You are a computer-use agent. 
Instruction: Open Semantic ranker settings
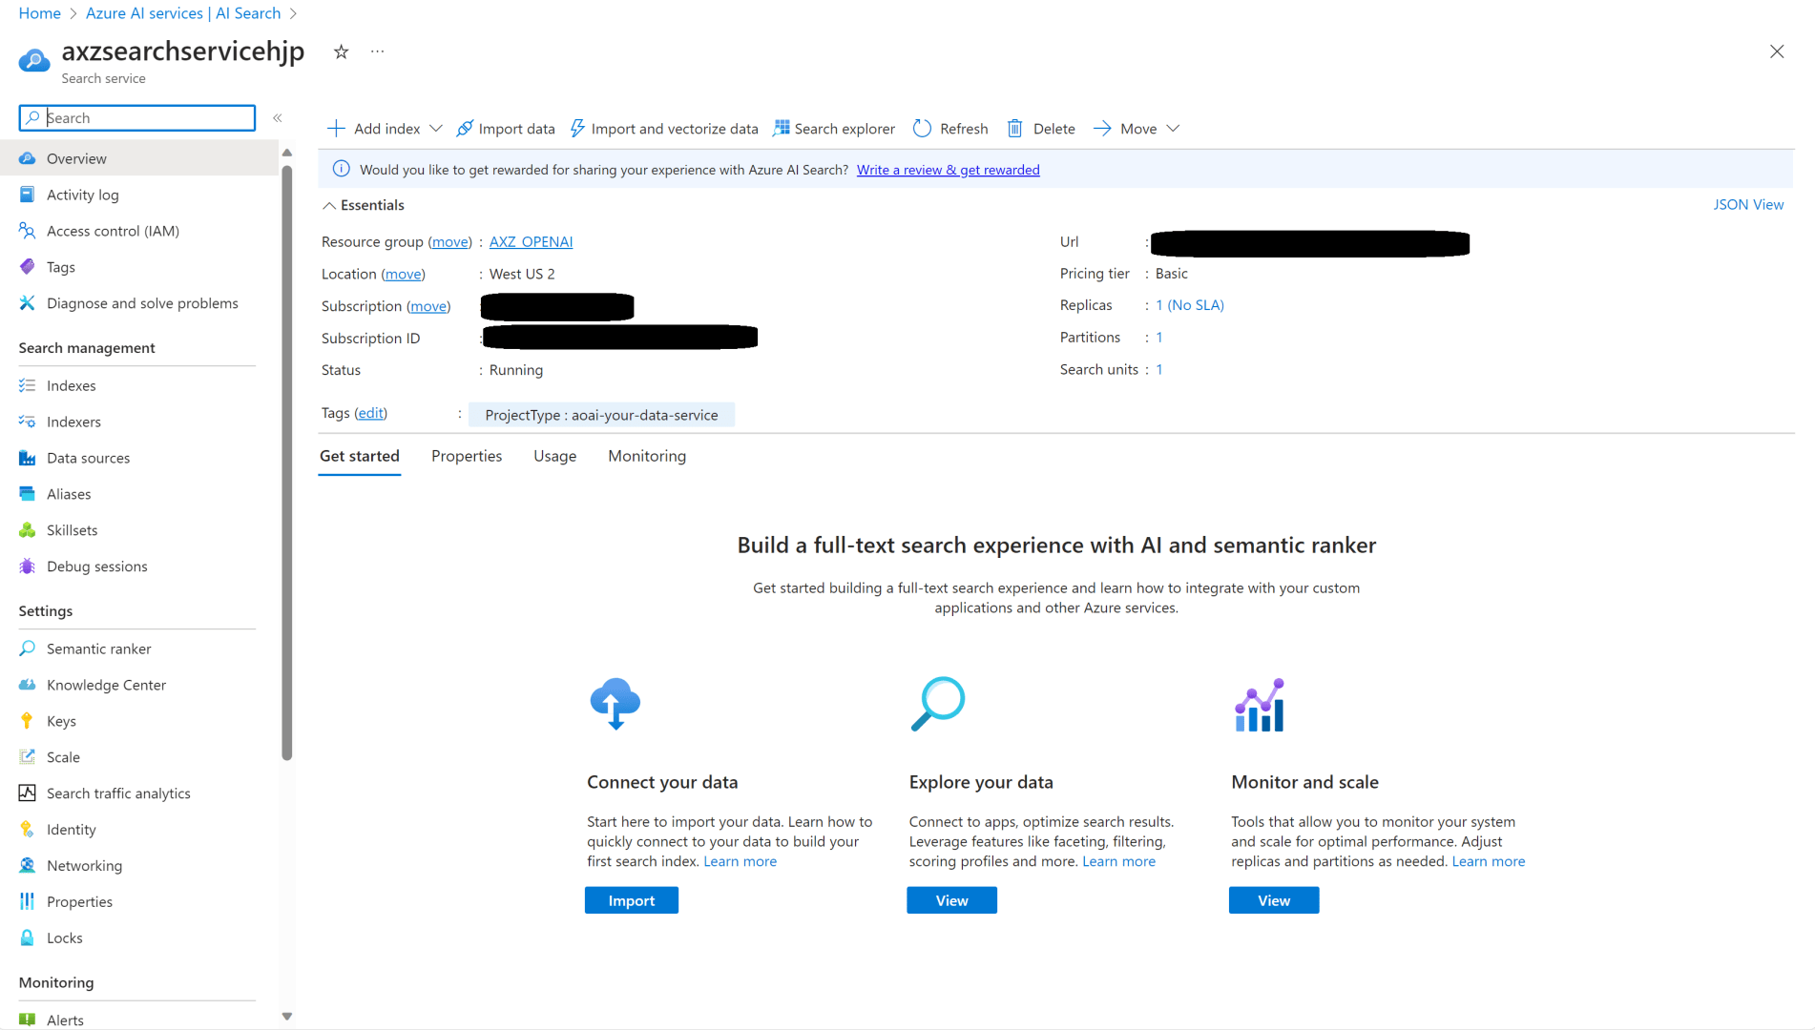click(x=98, y=649)
